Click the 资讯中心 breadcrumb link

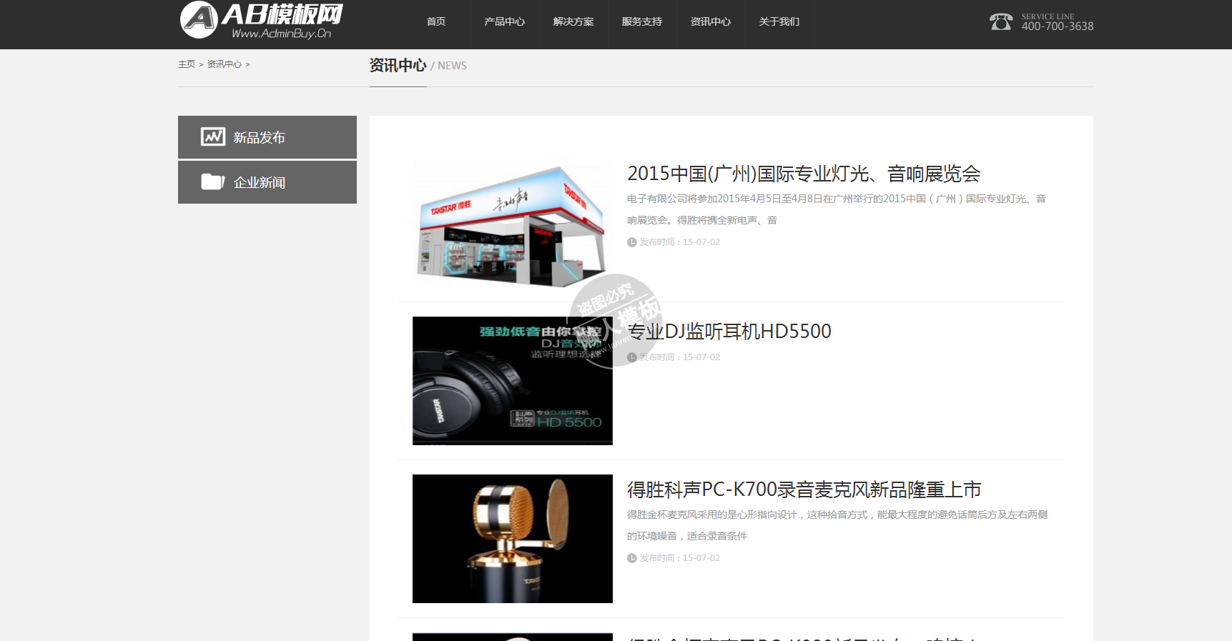point(224,64)
